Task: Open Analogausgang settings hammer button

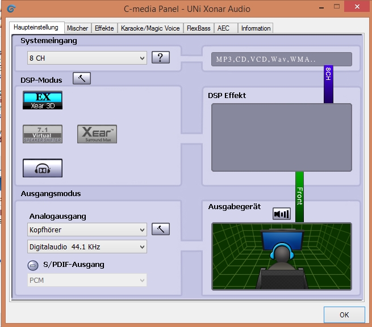Action: [x=161, y=229]
